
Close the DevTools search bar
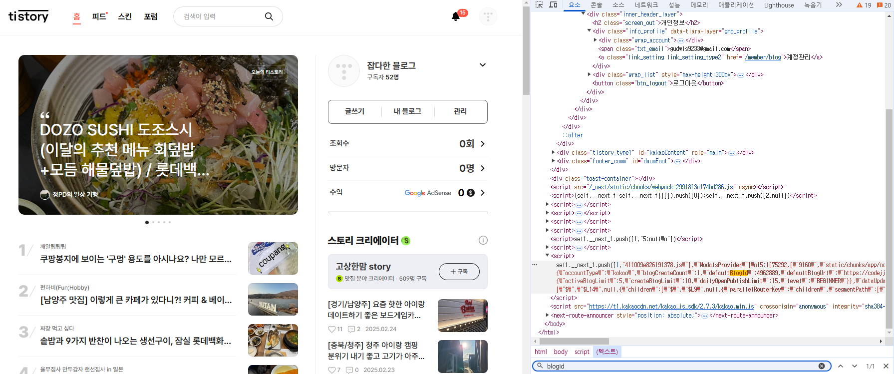tap(886, 366)
